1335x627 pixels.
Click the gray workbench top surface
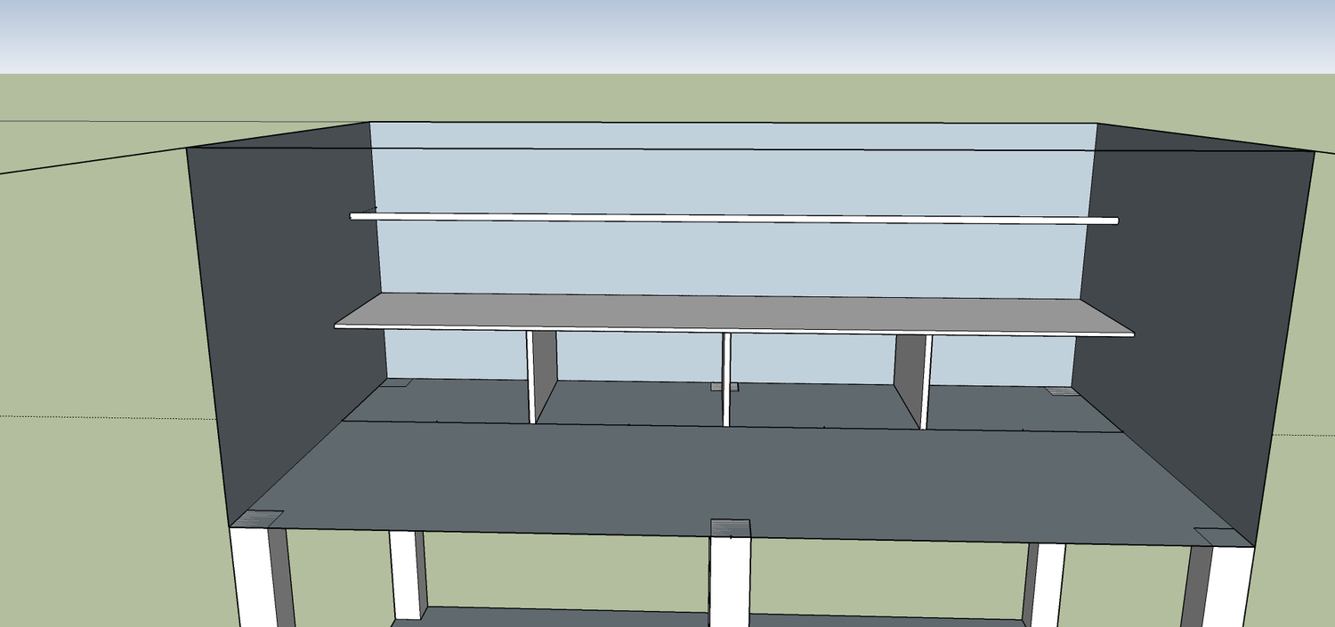(x=734, y=313)
